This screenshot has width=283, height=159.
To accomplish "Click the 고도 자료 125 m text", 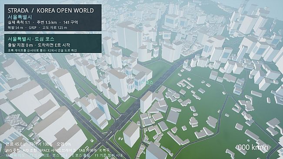I will click(x=55, y=27).
